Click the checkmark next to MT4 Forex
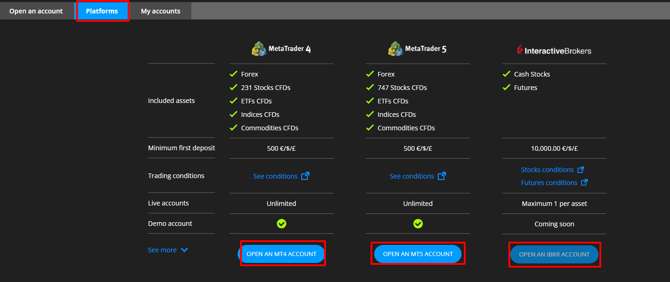Screen dimensions: 670x282 coord(234,74)
